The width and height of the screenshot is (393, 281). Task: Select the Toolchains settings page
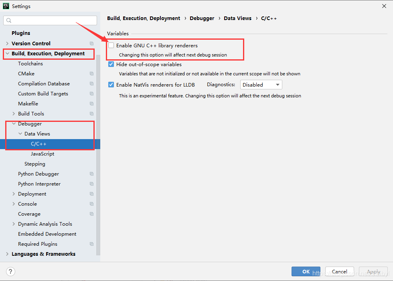pos(30,64)
